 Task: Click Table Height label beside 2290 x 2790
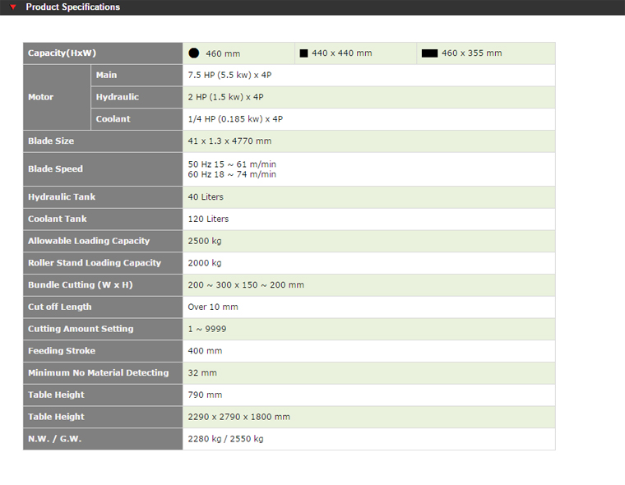pos(56,417)
